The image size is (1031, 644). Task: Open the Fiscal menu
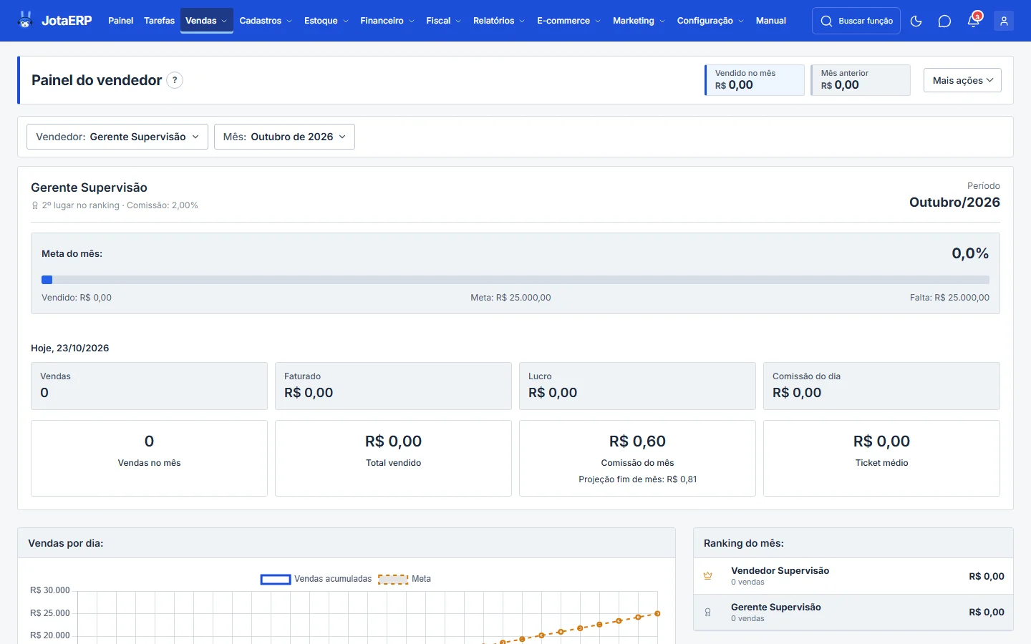443,21
